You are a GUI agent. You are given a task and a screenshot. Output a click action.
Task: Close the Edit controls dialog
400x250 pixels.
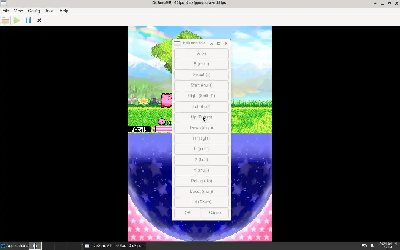coord(226,43)
